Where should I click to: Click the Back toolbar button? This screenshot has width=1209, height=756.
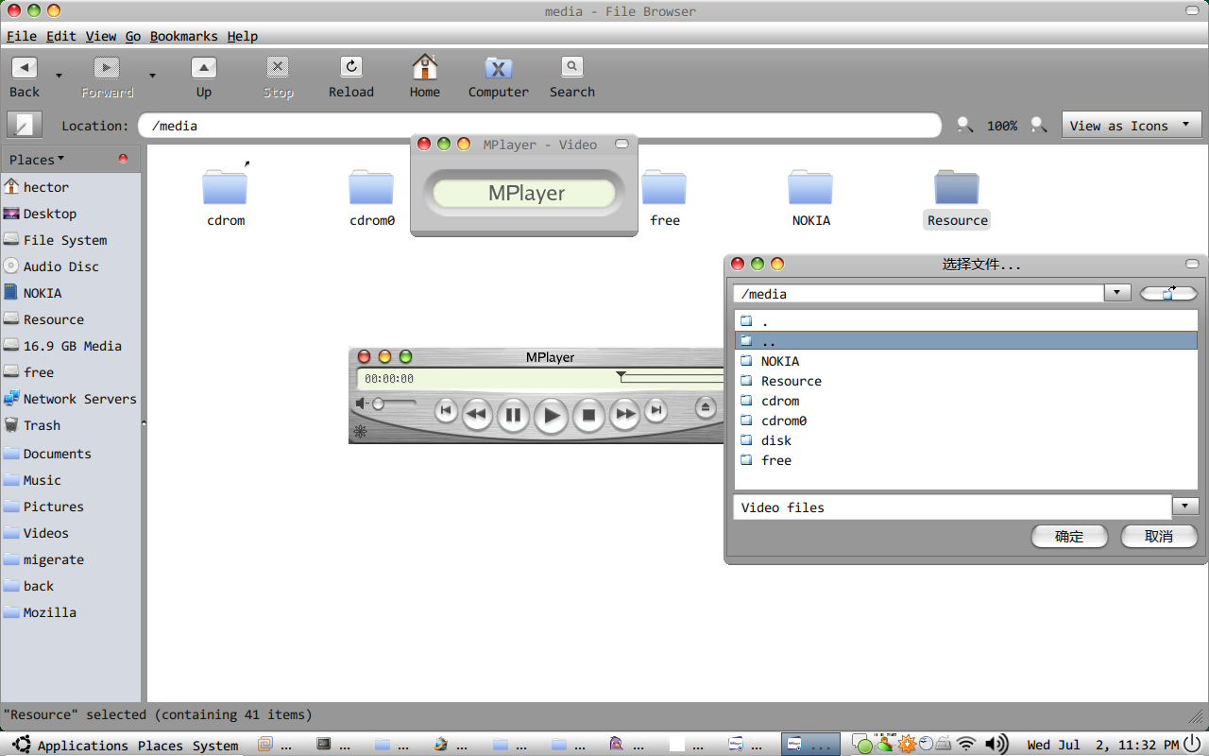point(25,77)
